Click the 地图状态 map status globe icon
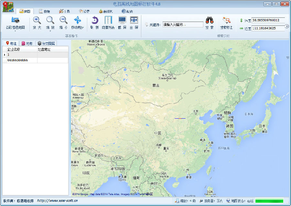Image resolution: width=291 pixels, height=206 pixels. 228,201
